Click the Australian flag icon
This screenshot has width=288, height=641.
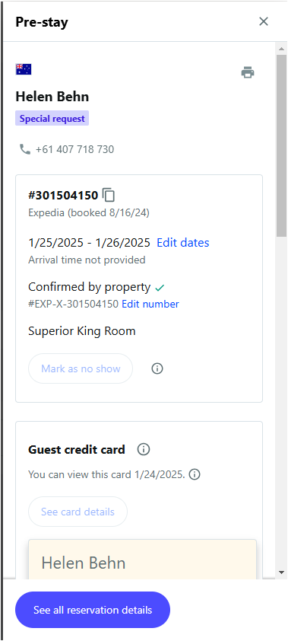[24, 69]
